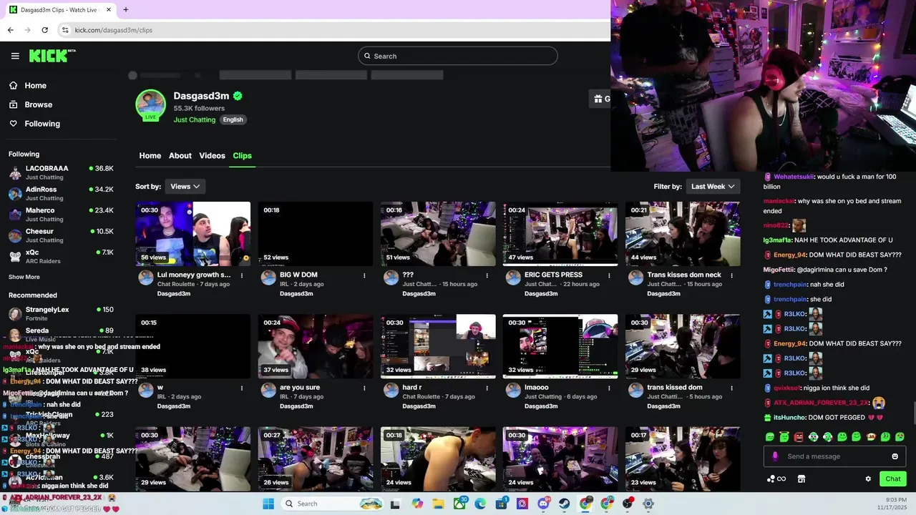
Task: Open options for 'Lul moneyy growth' clip
Action: pos(241,275)
